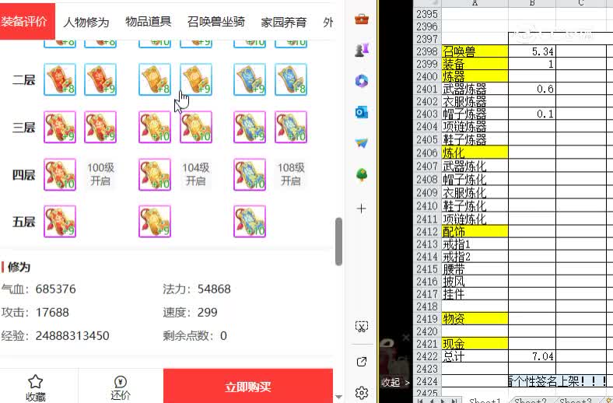Select cell with value 0.6
The image size is (613, 403).
532,89
